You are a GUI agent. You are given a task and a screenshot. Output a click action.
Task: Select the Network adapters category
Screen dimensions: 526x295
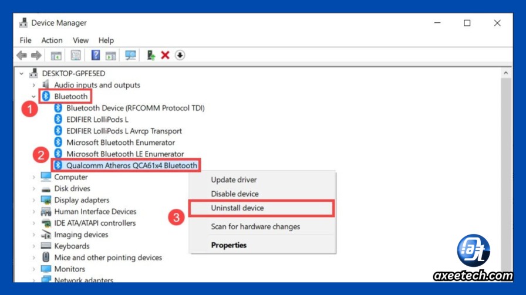click(83, 280)
